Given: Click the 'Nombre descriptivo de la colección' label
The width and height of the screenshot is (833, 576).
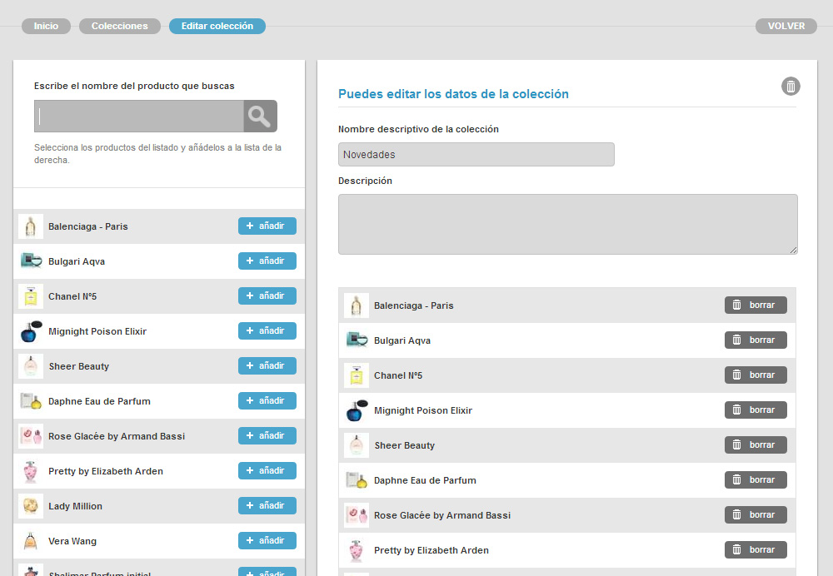Looking at the screenshot, I should 419,129.
